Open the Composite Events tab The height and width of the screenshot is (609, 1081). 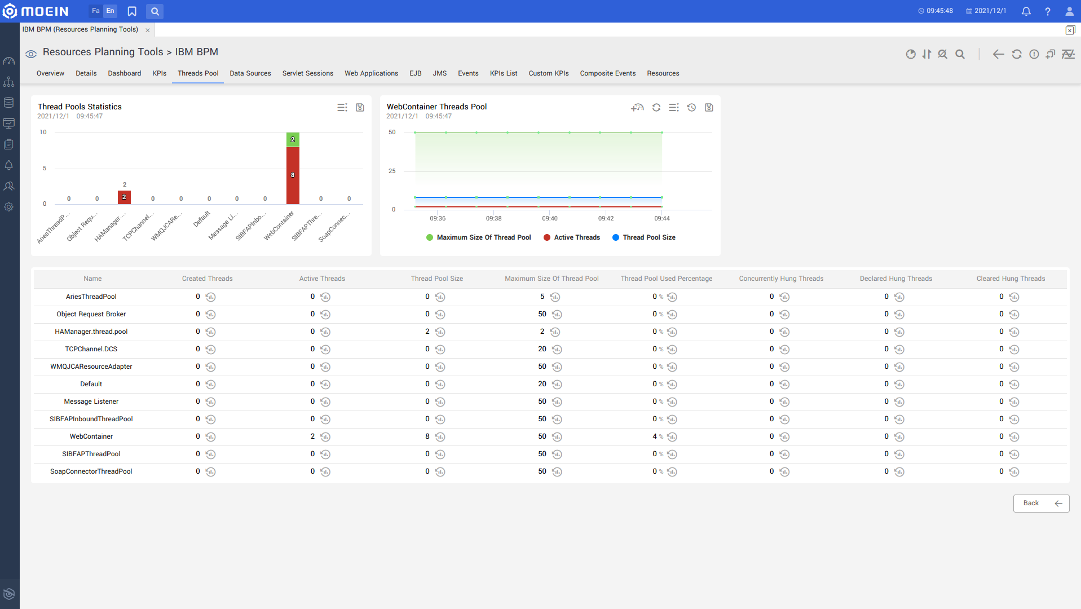pos(608,73)
